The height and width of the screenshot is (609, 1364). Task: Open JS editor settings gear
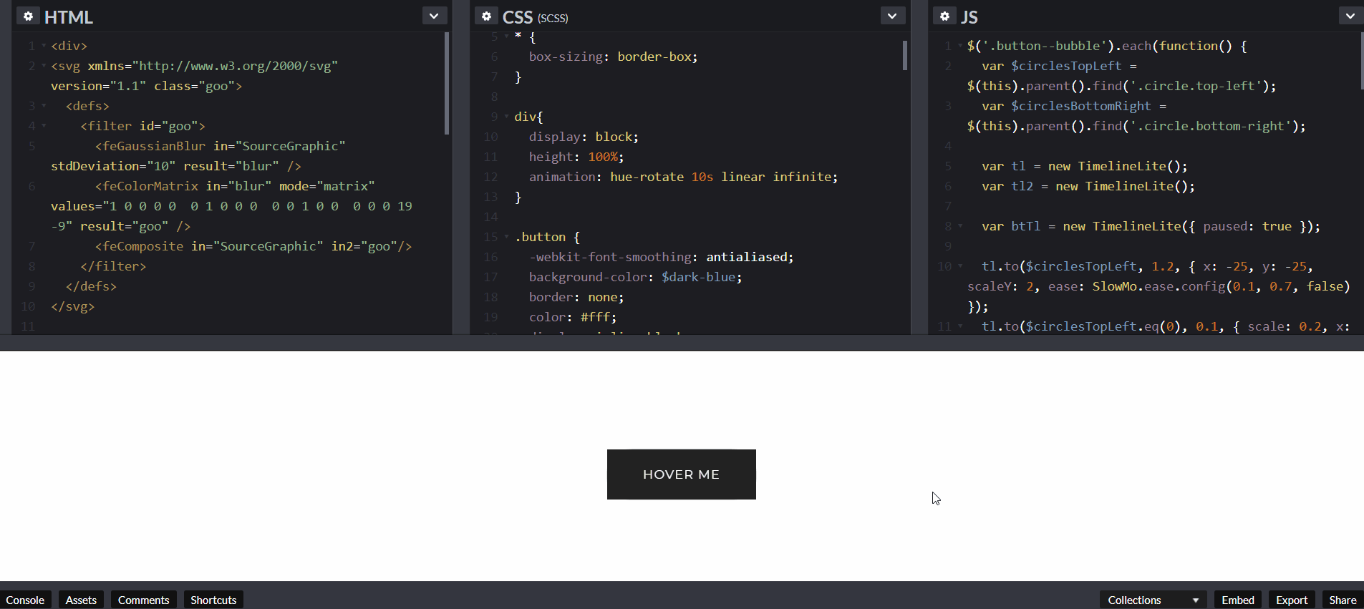pos(944,16)
